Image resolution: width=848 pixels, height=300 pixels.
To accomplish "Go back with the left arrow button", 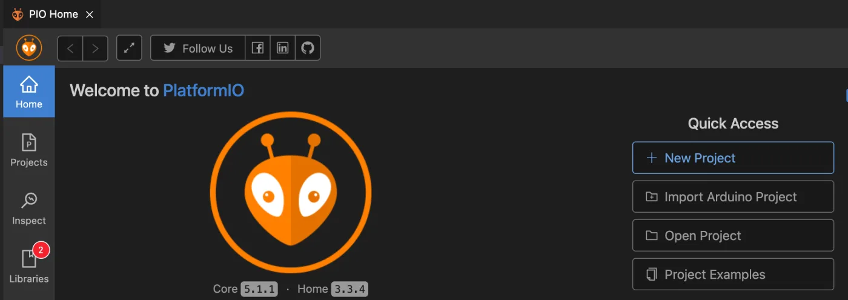I will click(70, 48).
